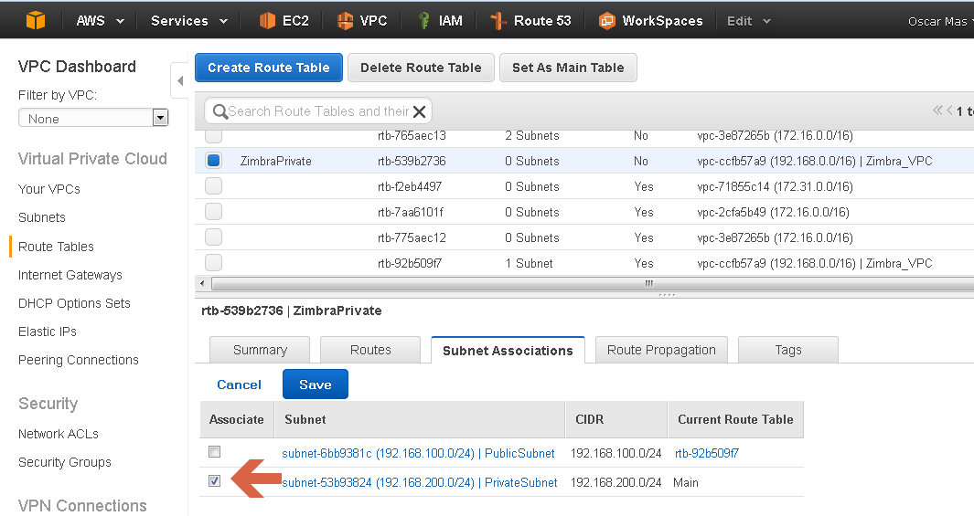Check Associate for the PublicSubnet row
This screenshot has height=516, width=974.
click(214, 451)
